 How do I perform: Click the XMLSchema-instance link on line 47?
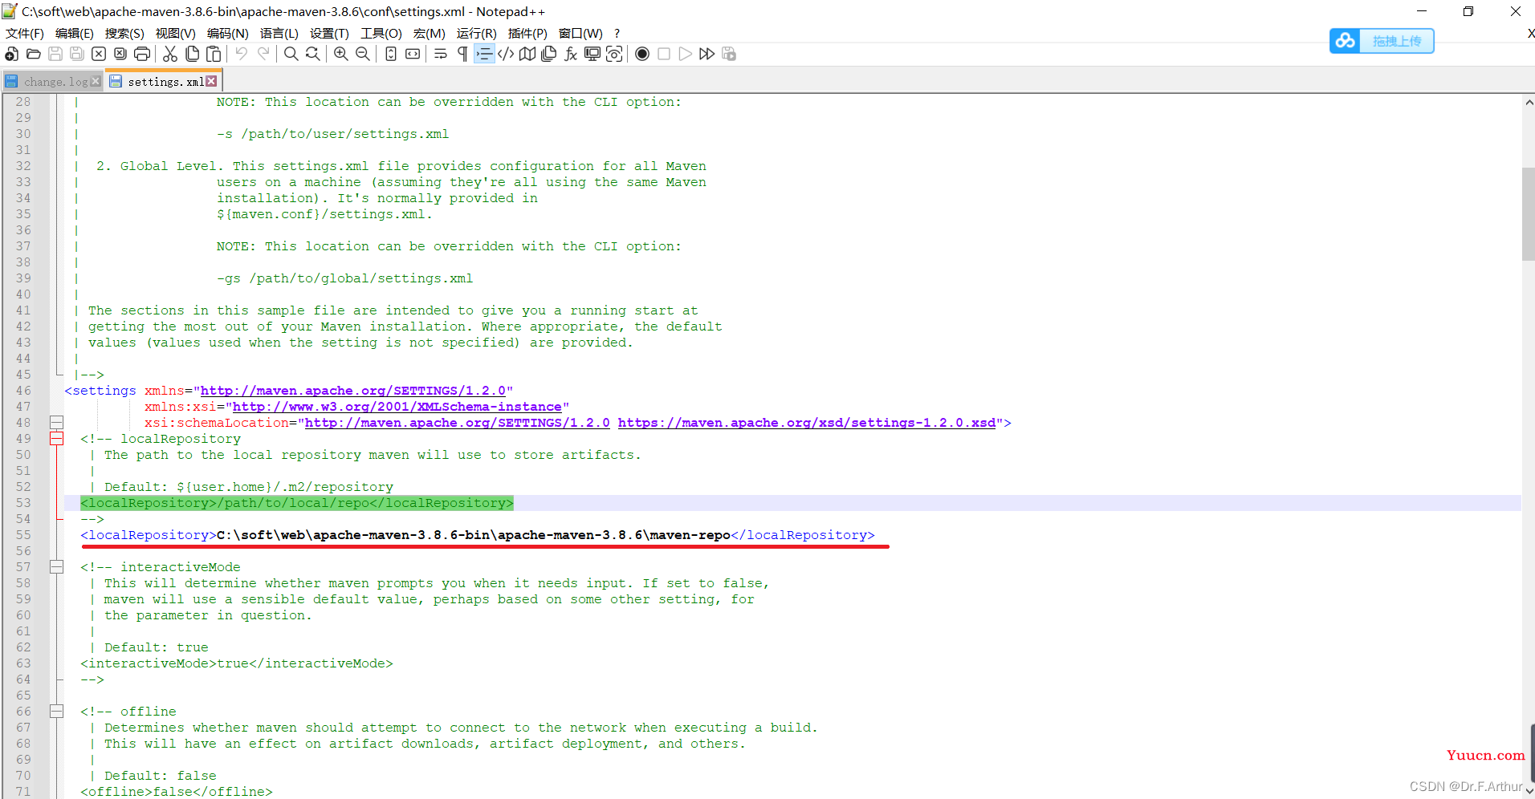coord(397,407)
